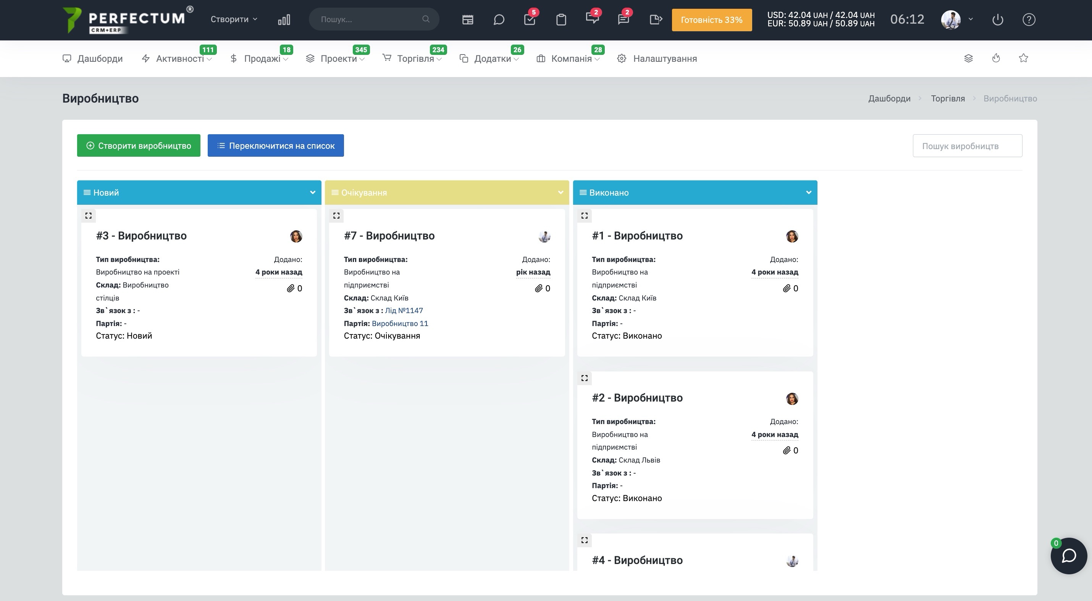
Task: Click the Готовність 33% button
Action: coord(712,20)
